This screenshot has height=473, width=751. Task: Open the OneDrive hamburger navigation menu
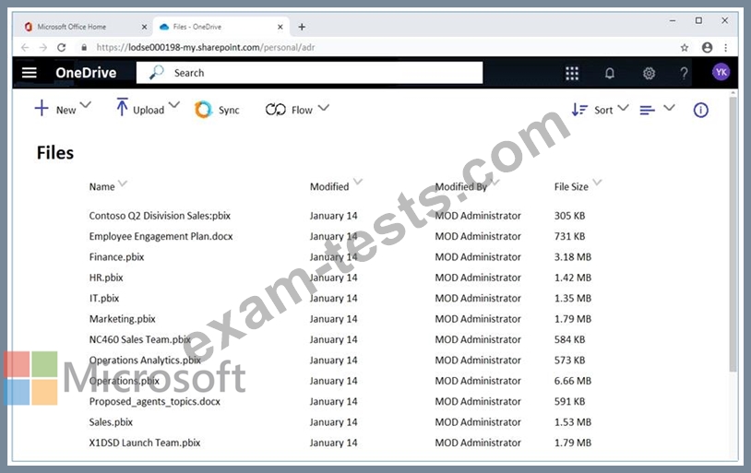click(x=30, y=73)
